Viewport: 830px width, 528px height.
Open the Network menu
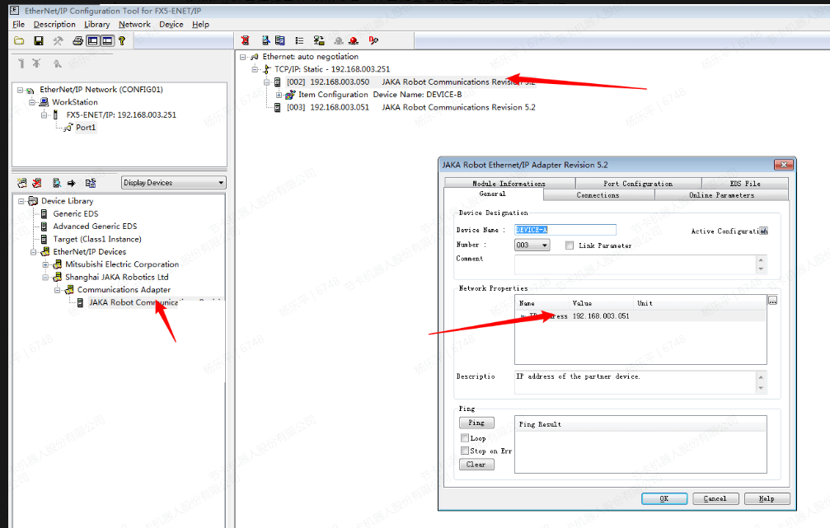coord(134,25)
